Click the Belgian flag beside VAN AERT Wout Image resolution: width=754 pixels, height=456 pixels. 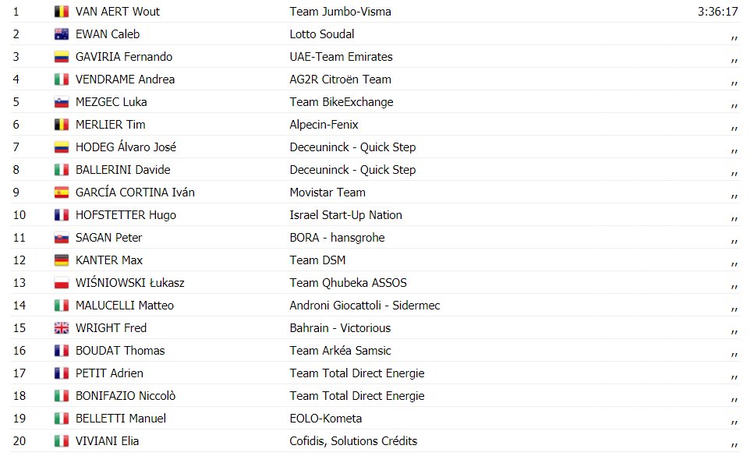tap(61, 12)
